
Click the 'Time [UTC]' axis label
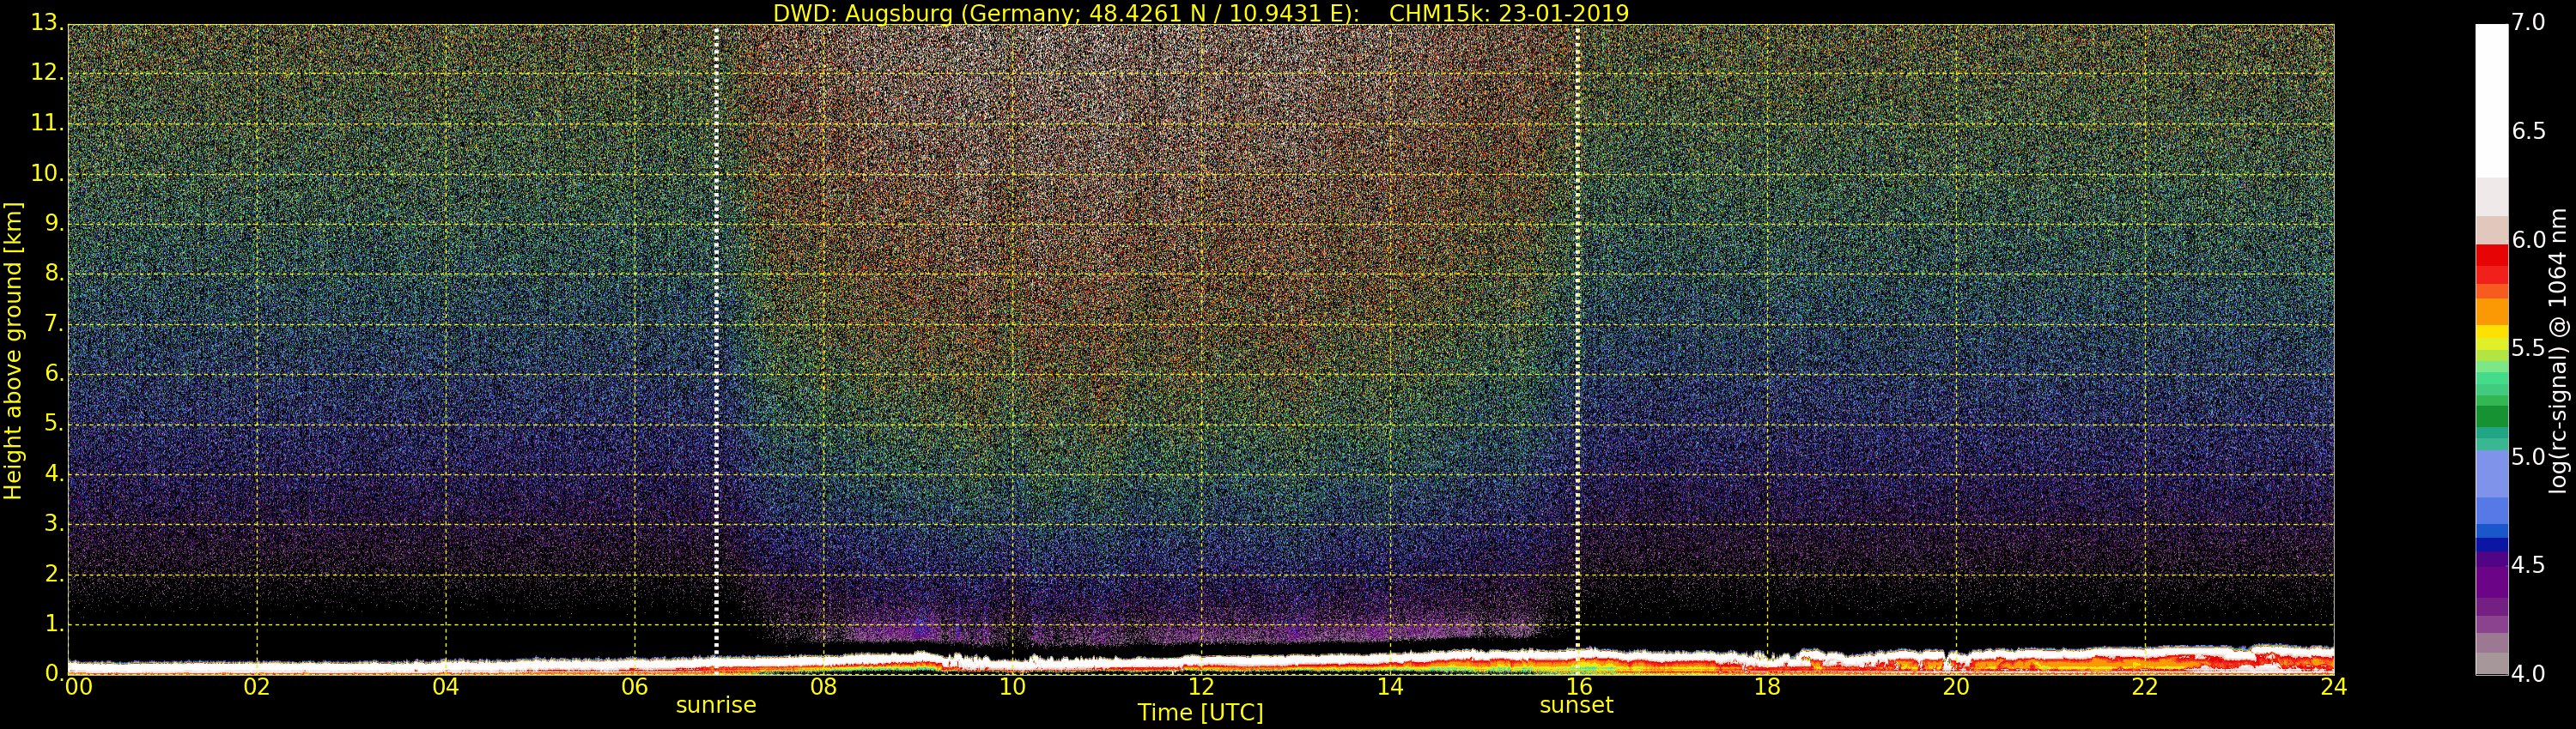1200,713
